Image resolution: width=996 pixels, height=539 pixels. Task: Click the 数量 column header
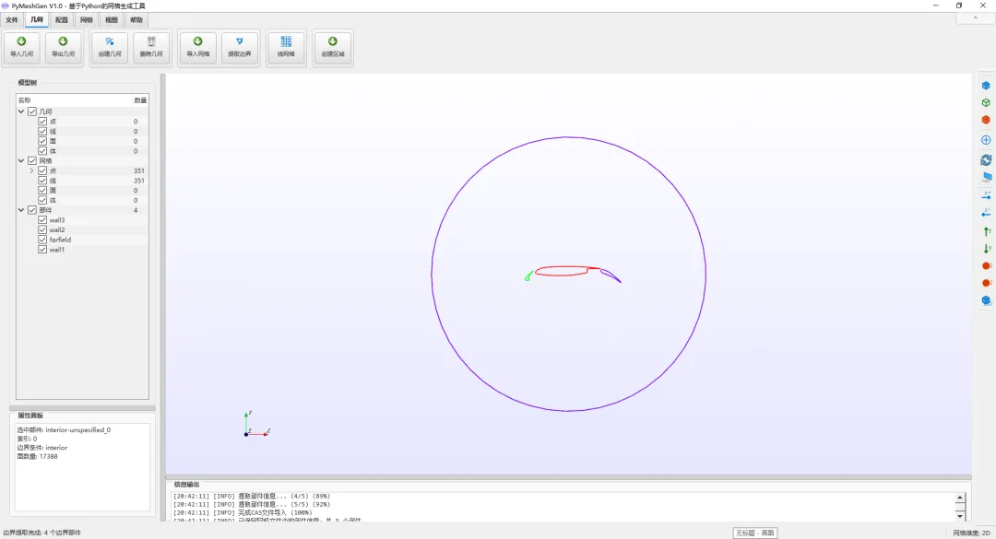coord(140,100)
